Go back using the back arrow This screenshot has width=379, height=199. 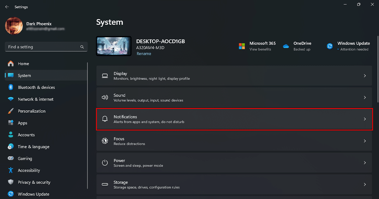pyautogui.click(x=7, y=7)
